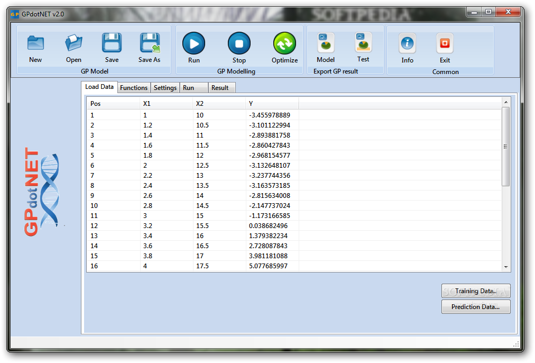
Task: Click the vertical scrollbar thumb
Action: click(x=506, y=147)
